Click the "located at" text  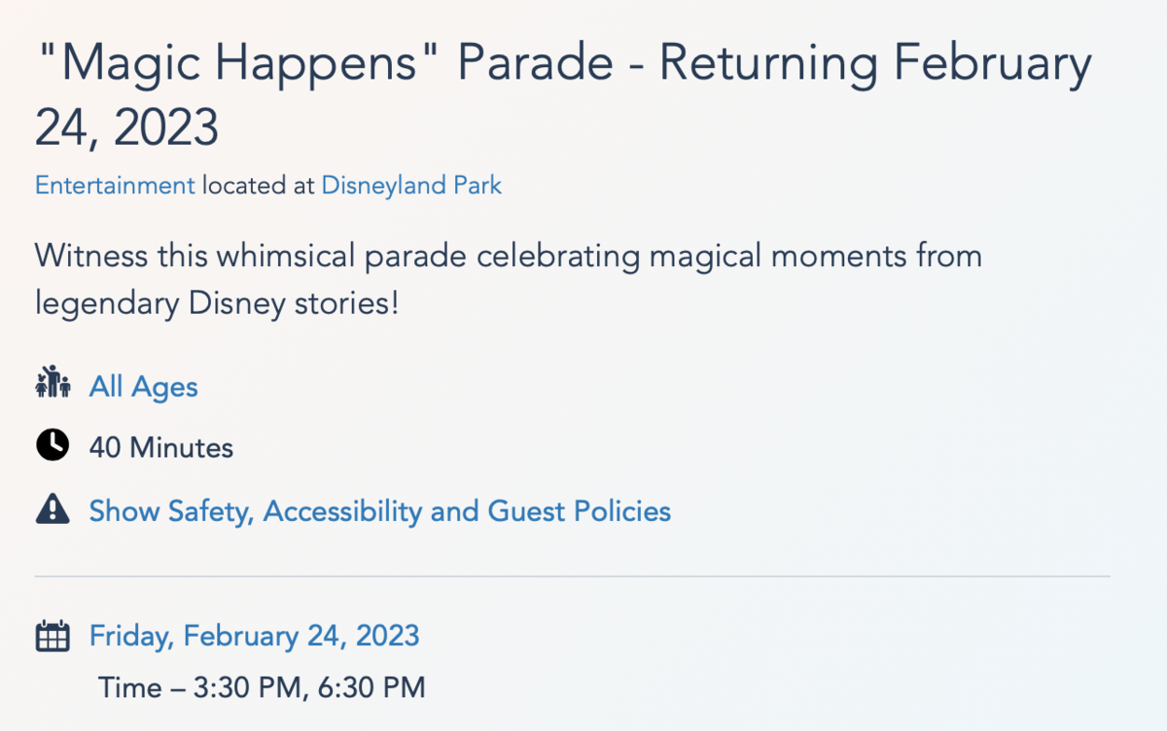259,185
